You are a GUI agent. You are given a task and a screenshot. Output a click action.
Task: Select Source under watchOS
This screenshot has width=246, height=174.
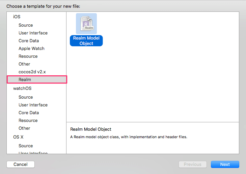coord(26,97)
